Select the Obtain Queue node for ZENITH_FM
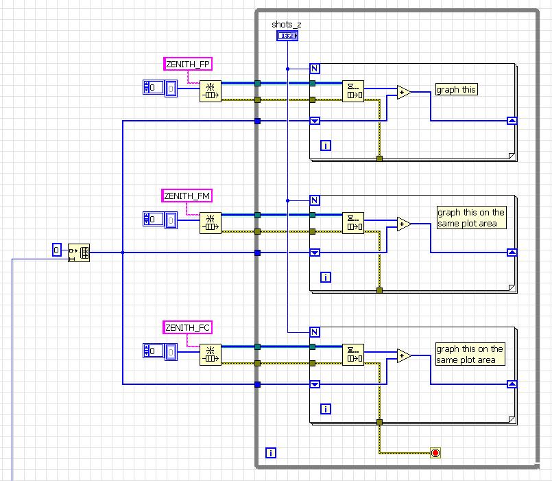Image resolution: width=552 pixels, height=481 pixels. click(x=211, y=223)
